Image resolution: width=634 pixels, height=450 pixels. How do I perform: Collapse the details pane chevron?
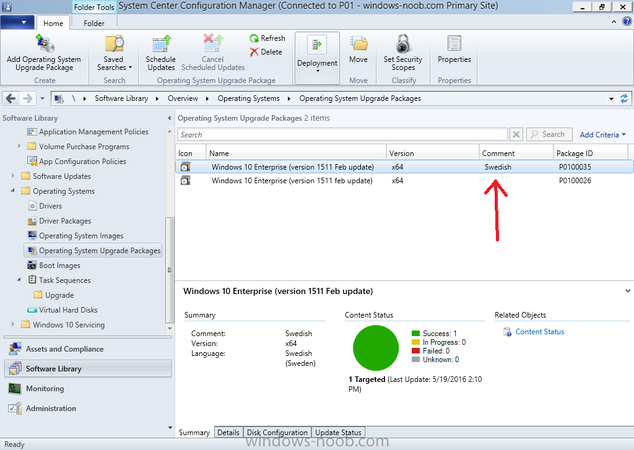(x=628, y=291)
